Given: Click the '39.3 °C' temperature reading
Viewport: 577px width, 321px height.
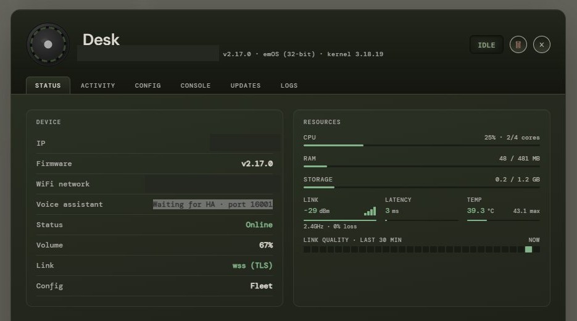Looking at the screenshot, I should (480, 211).
